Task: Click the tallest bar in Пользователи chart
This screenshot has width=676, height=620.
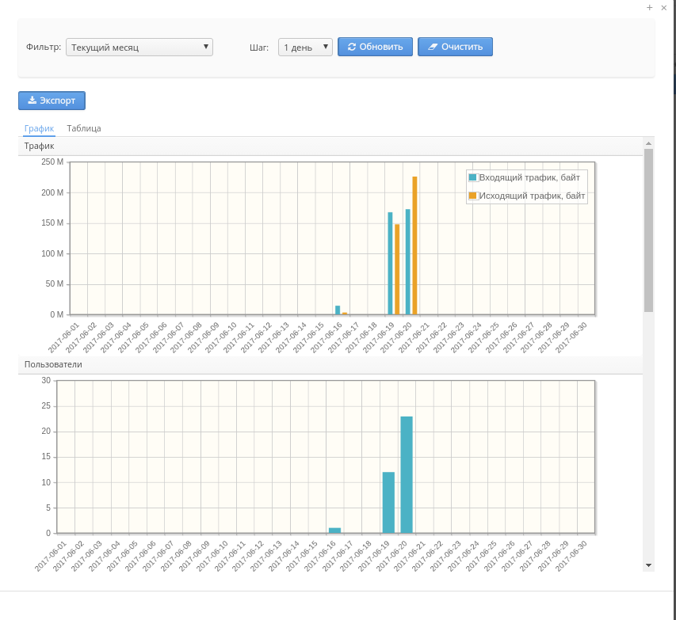Action: [x=407, y=475]
